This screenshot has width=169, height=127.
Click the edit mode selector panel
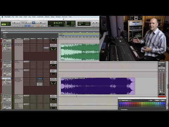(6, 24)
